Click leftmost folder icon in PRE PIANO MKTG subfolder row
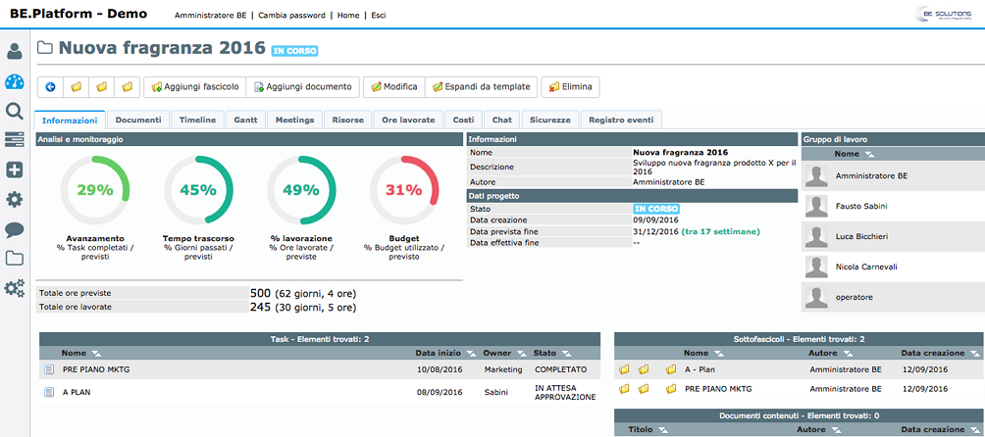The height and width of the screenshot is (437, 985). tap(624, 389)
